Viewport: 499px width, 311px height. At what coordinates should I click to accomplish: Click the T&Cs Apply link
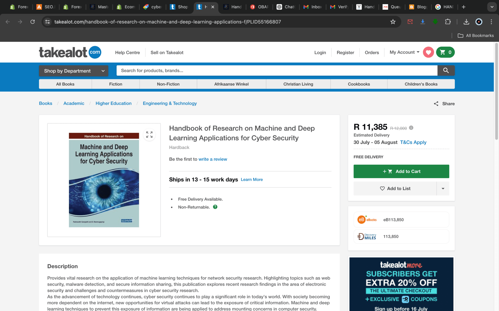[413, 142]
